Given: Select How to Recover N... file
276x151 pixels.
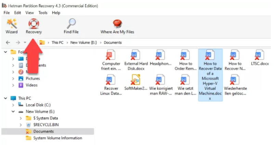Looking at the screenshot, I should [235, 60].
